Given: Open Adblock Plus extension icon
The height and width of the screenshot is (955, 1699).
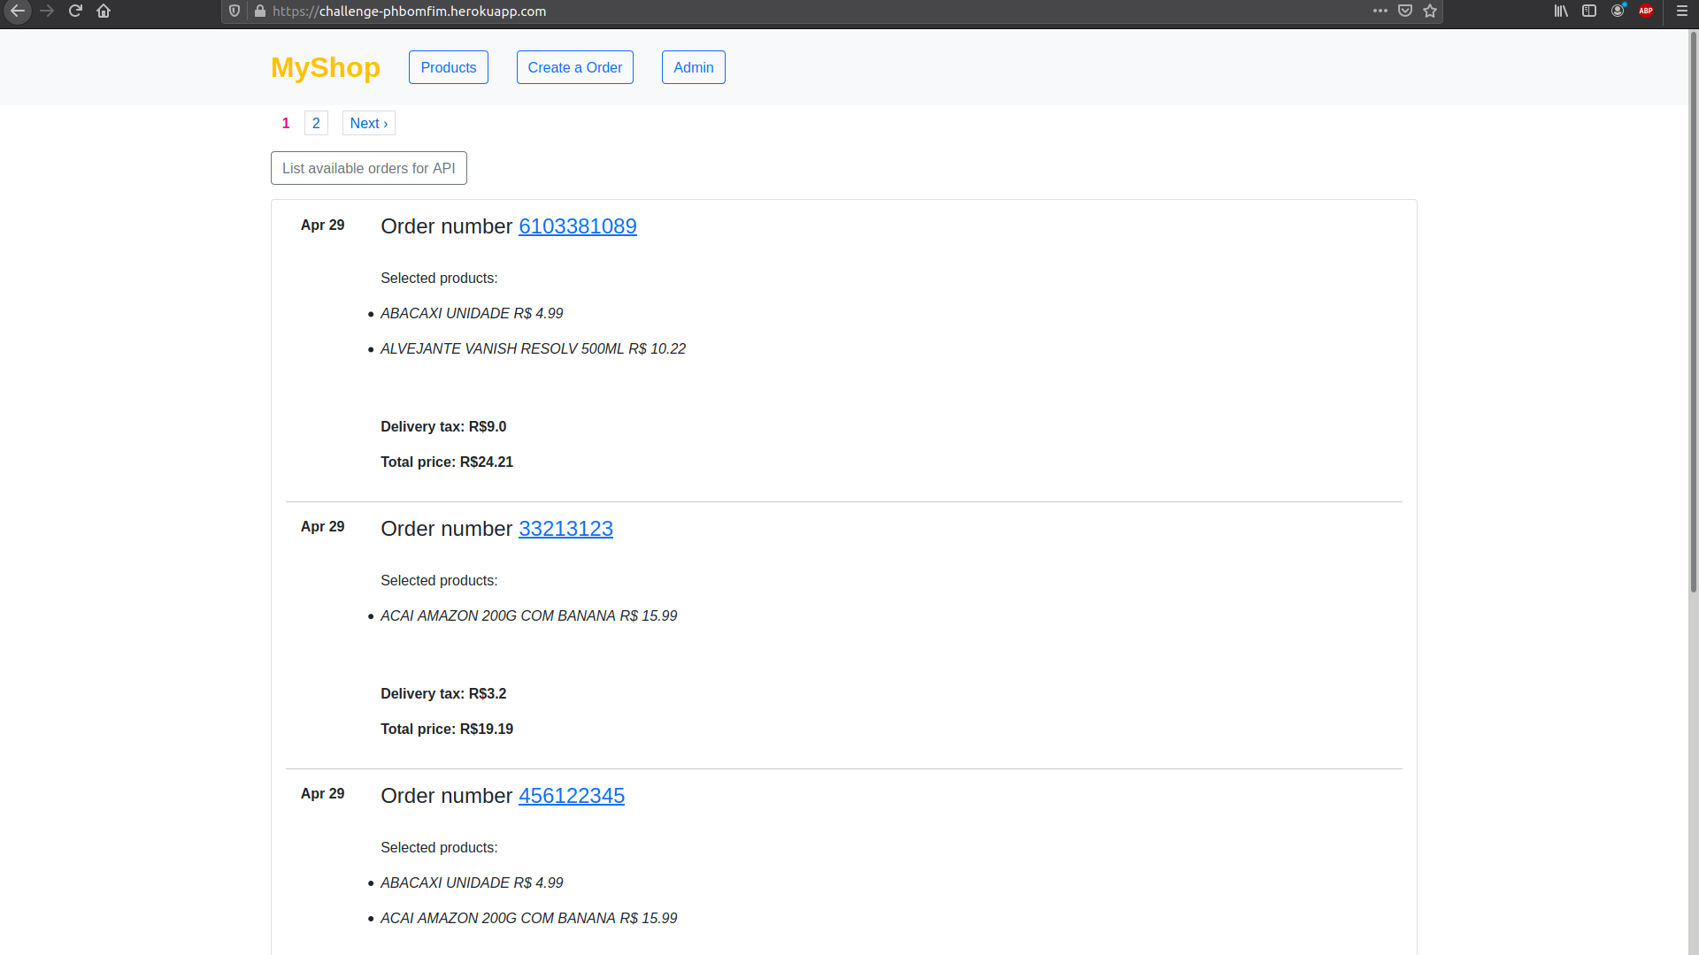Looking at the screenshot, I should (1646, 11).
